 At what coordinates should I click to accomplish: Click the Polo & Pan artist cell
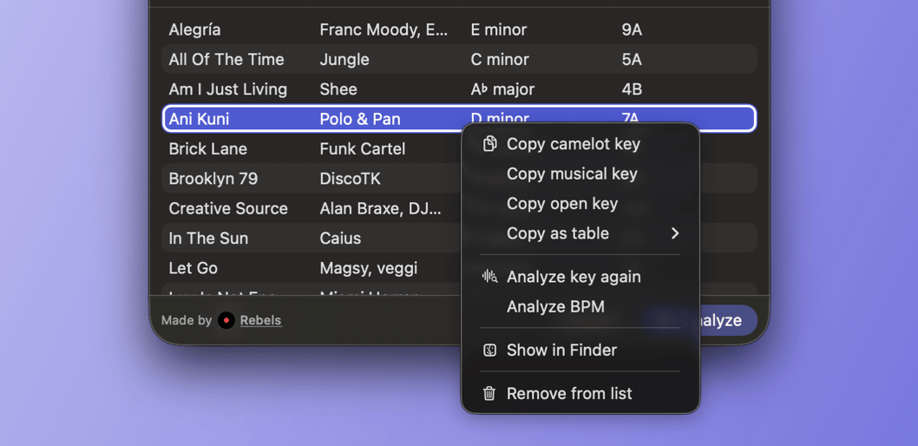click(360, 119)
